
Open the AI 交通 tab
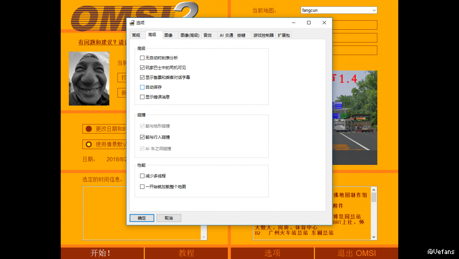226,35
